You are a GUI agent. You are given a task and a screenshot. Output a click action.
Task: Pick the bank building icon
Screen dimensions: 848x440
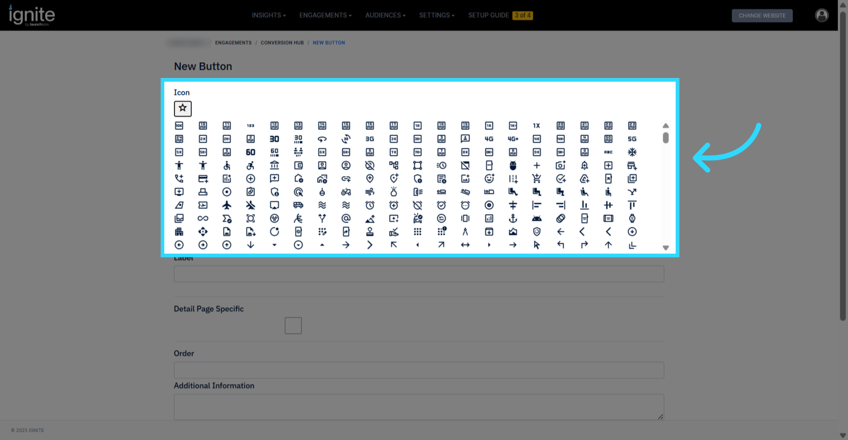274,165
